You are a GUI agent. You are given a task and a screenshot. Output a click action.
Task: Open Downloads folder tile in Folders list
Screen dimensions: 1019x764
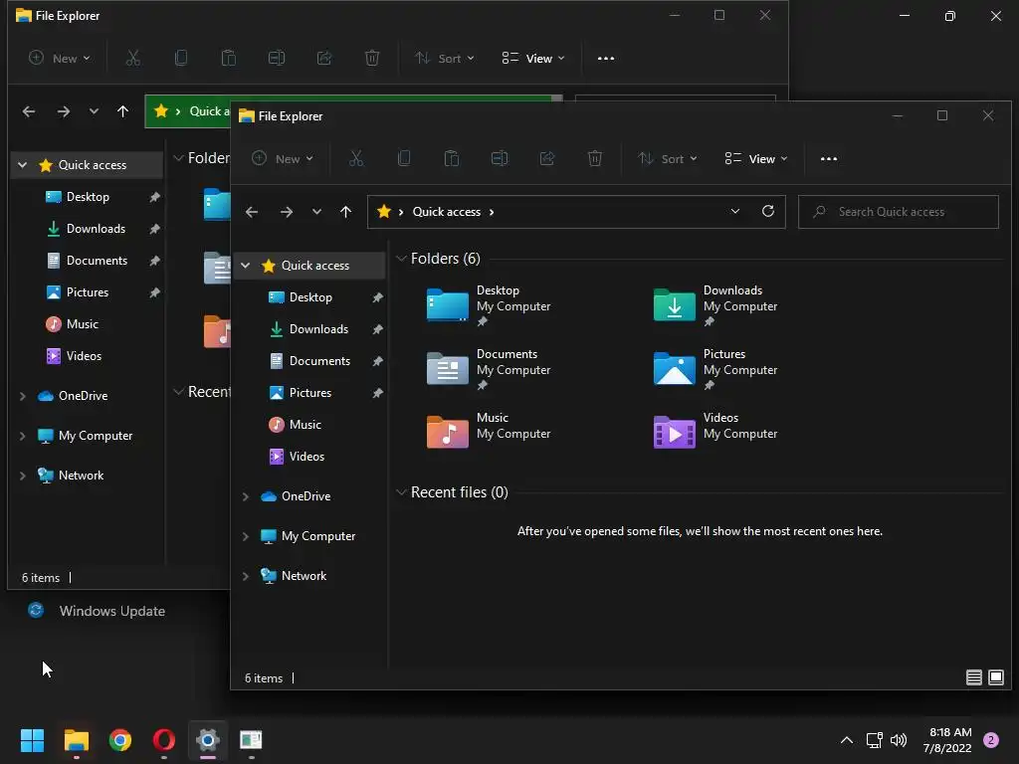pyautogui.click(x=714, y=304)
